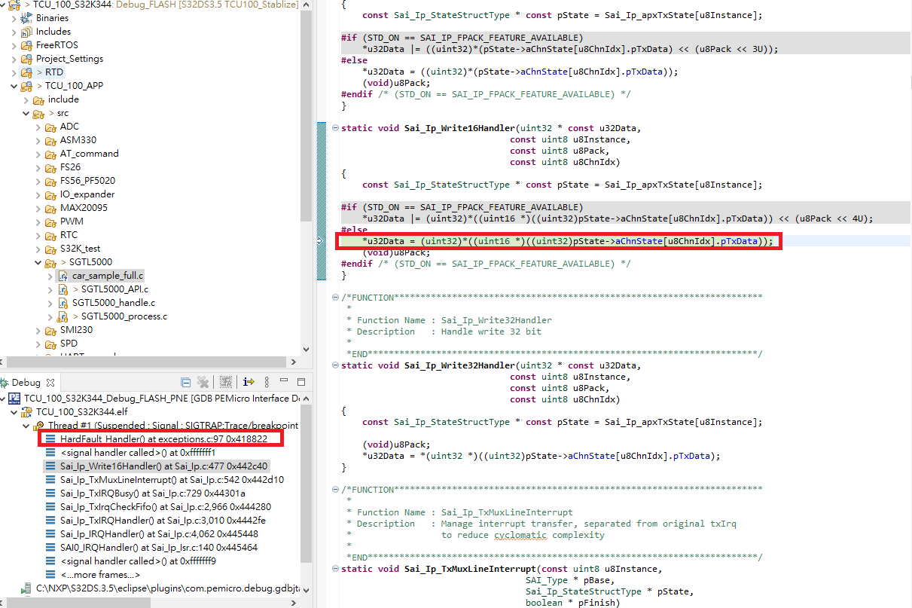Click the collapse marker beside Sai_Ip_Write32Handler

coord(334,365)
